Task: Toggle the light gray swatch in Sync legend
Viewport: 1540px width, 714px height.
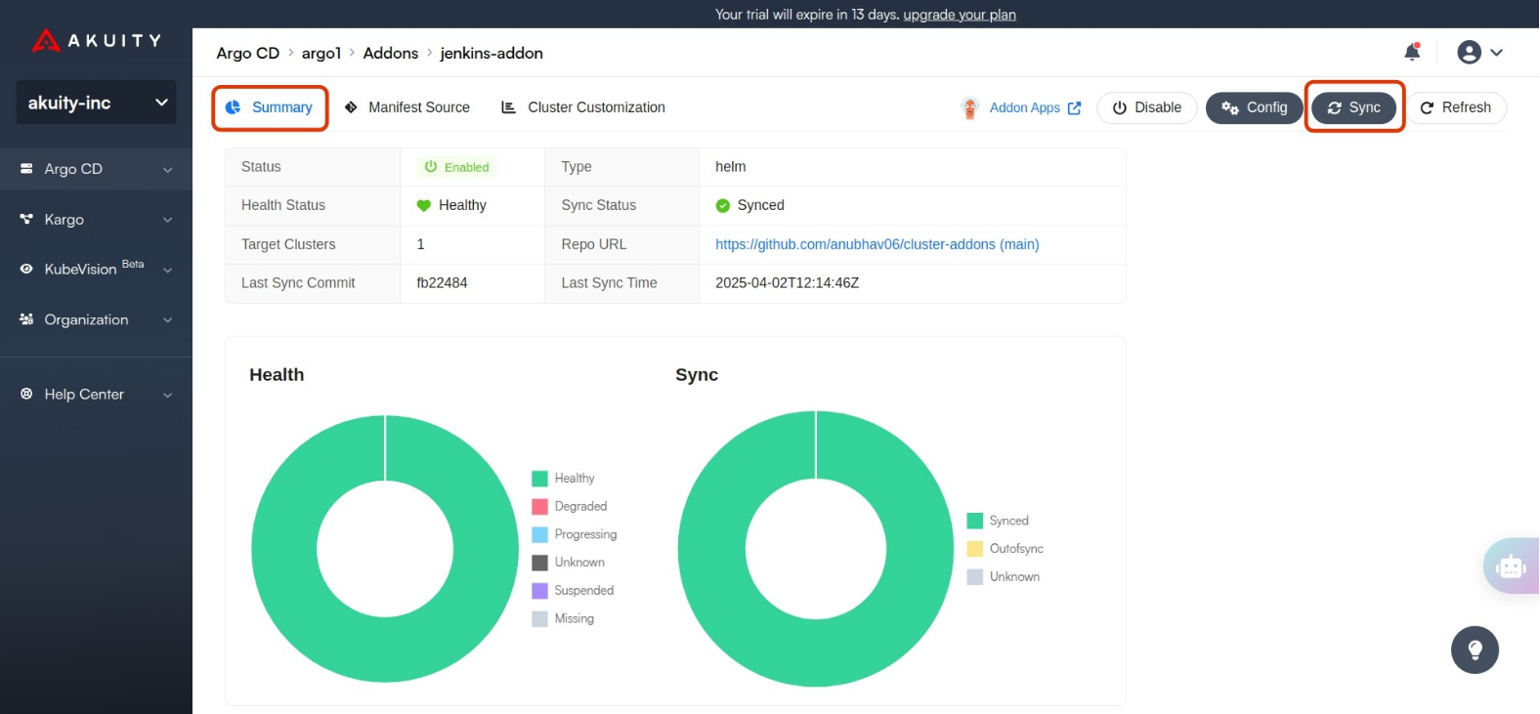Action: point(974,576)
